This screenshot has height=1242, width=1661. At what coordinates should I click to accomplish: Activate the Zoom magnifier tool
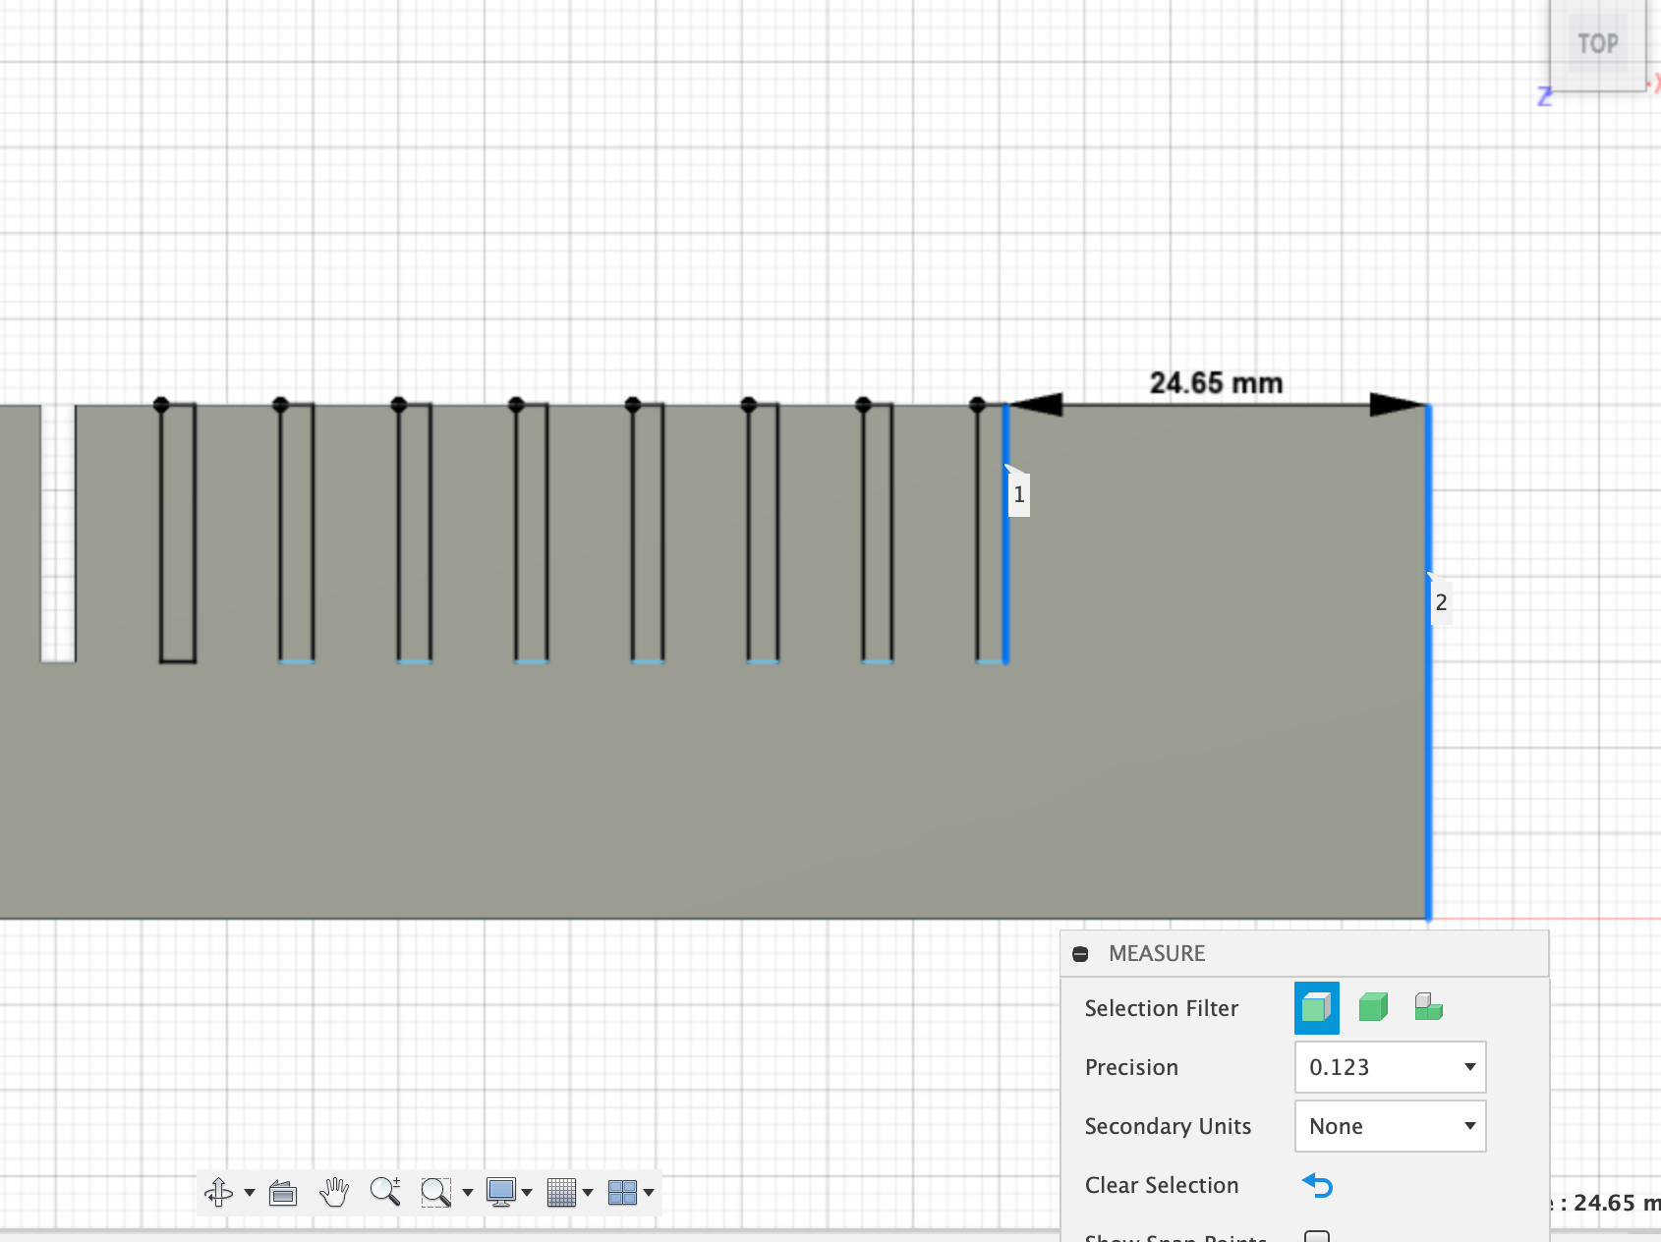385,1192
